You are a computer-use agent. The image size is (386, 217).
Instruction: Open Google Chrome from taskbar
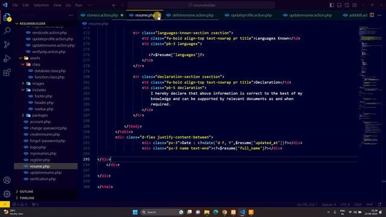(x=224, y=212)
